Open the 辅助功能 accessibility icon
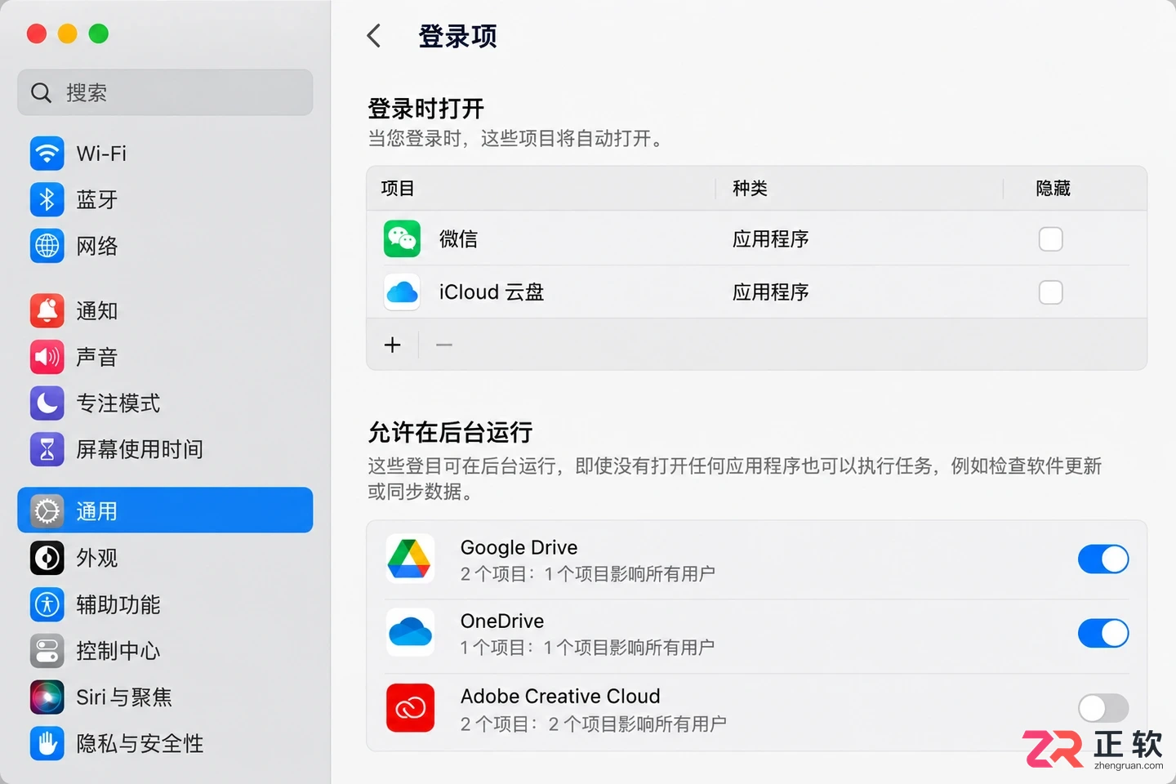Image resolution: width=1176 pixels, height=784 pixels. [47, 604]
